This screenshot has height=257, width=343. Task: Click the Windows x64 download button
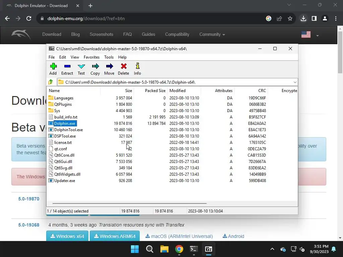click(x=67, y=236)
